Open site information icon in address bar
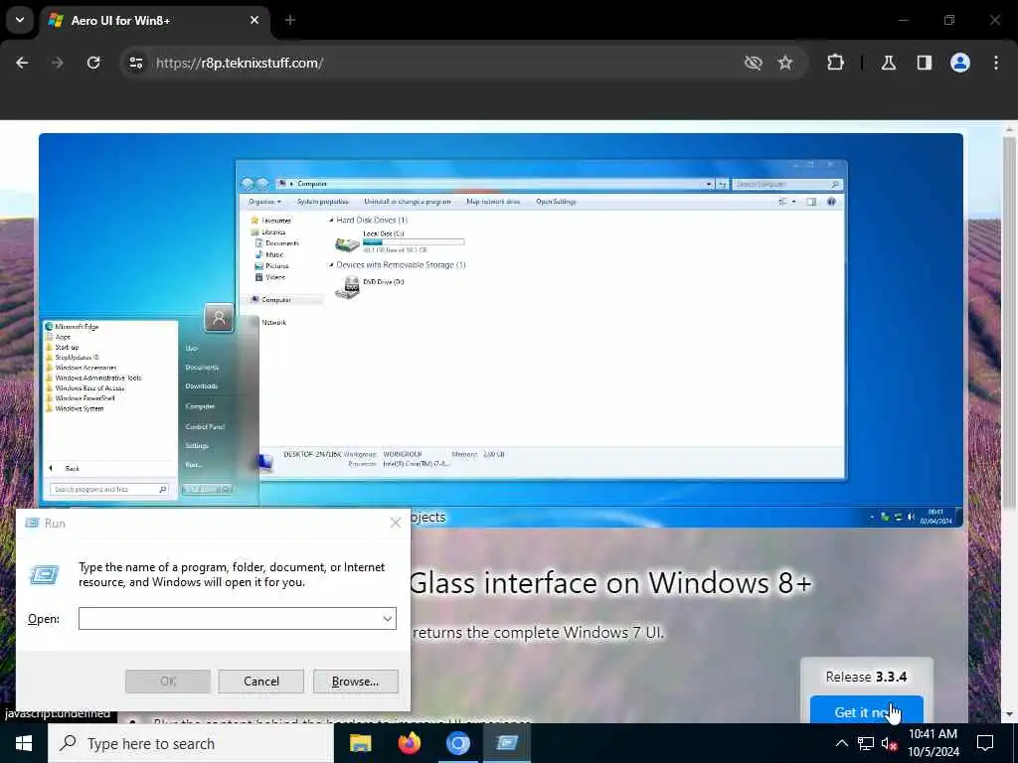 (x=135, y=63)
